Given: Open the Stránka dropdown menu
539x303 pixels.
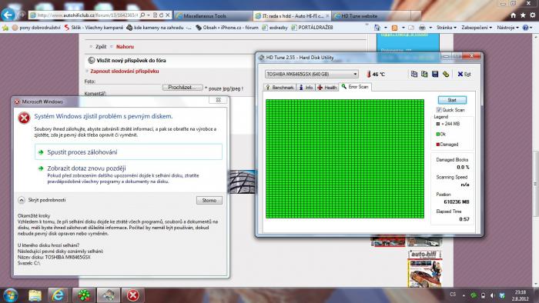Looking at the screenshot, I should [446, 28].
